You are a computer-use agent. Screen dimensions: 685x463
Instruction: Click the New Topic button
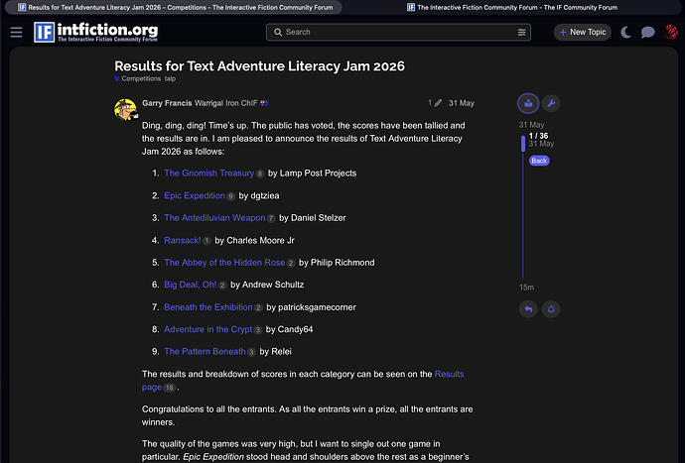coord(583,33)
